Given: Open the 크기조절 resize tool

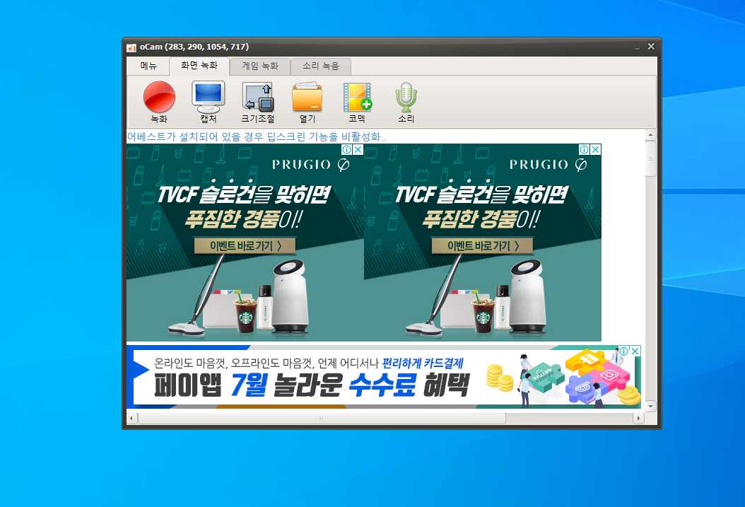Looking at the screenshot, I should coord(258,102).
